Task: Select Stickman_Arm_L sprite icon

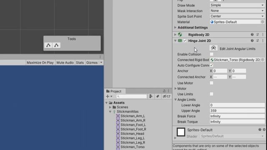Action: pos(118,116)
